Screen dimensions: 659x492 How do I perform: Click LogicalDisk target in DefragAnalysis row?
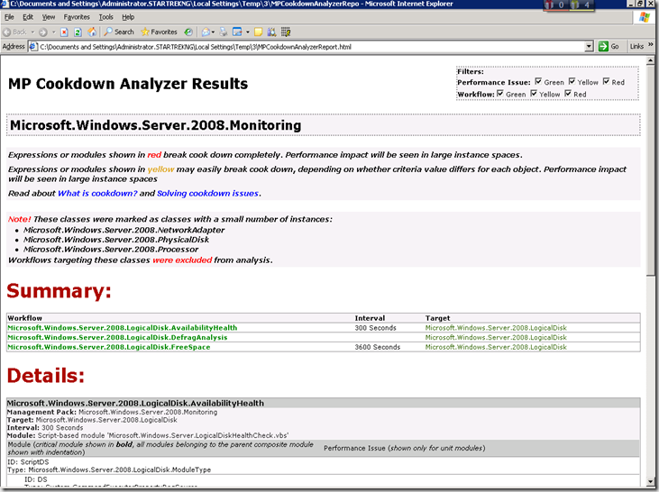(496, 337)
